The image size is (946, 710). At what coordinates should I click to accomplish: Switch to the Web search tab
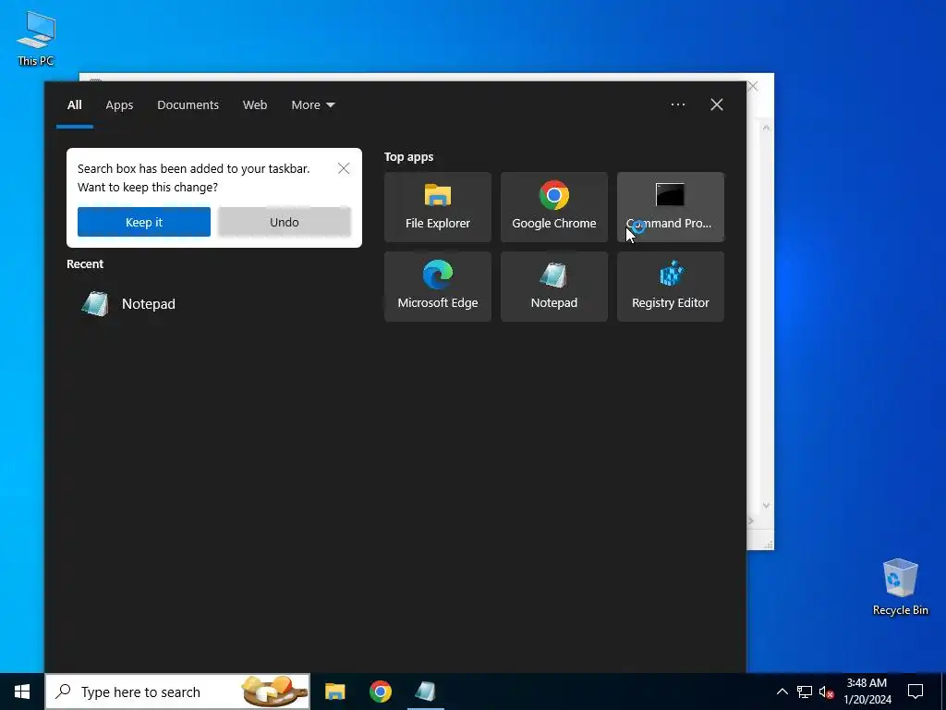255,105
